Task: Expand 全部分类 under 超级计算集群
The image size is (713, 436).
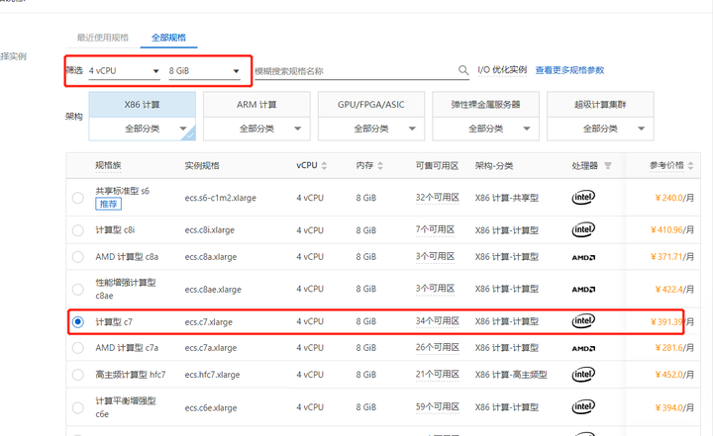Action: [601, 129]
